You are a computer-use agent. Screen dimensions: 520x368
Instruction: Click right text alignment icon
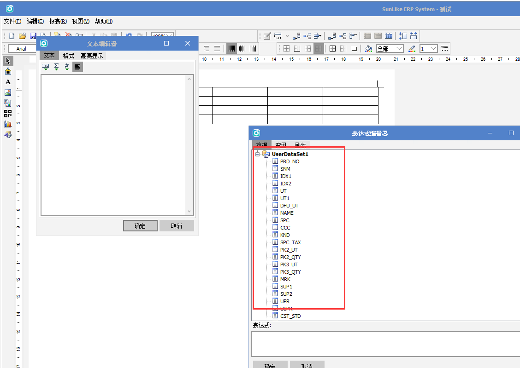tap(207, 49)
